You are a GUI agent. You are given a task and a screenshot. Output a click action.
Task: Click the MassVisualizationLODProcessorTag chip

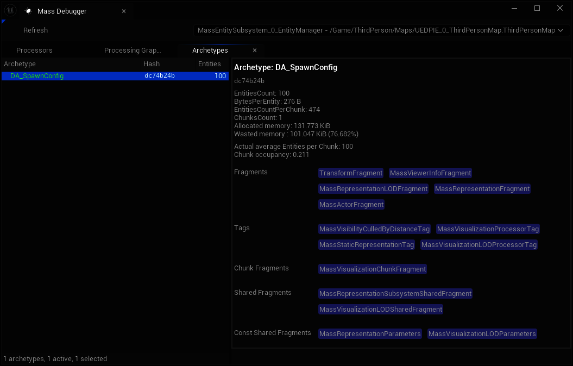(x=478, y=245)
